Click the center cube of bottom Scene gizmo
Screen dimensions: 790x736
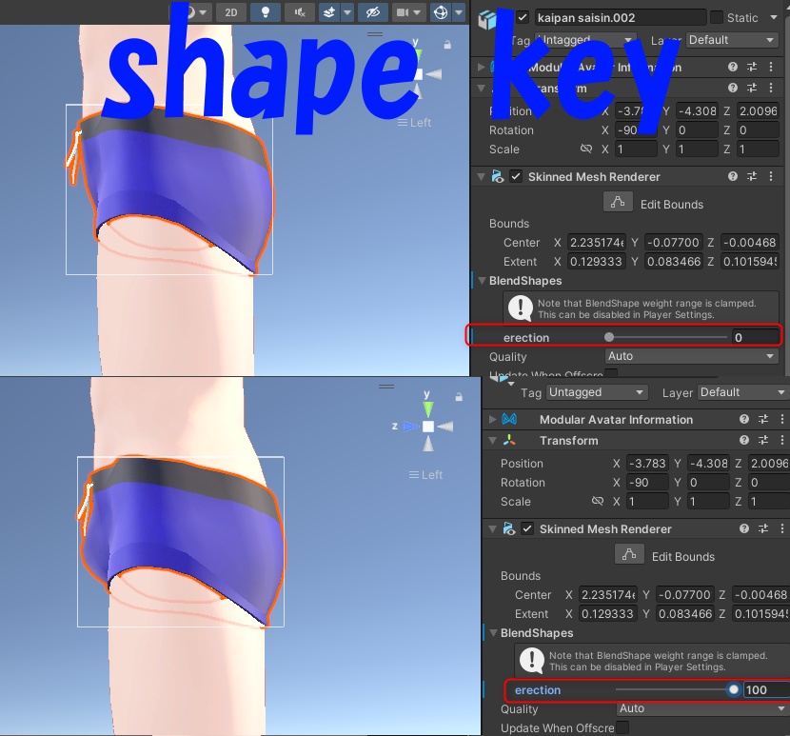coord(428,427)
